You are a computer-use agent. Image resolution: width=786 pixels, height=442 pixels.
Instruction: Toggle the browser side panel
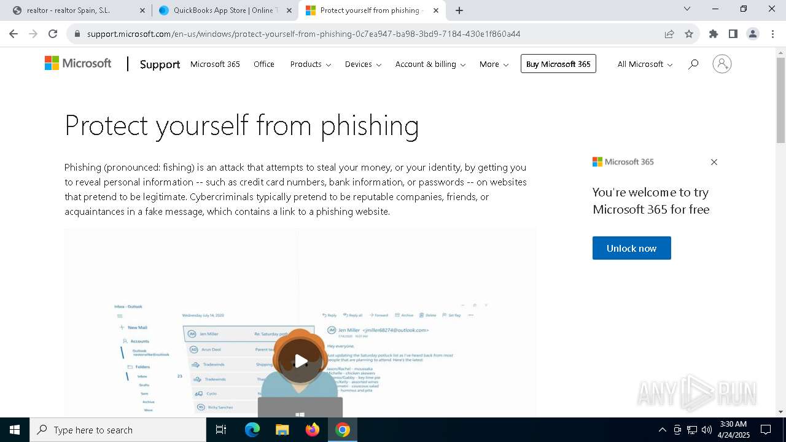pyautogui.click(x=733, y=34)
